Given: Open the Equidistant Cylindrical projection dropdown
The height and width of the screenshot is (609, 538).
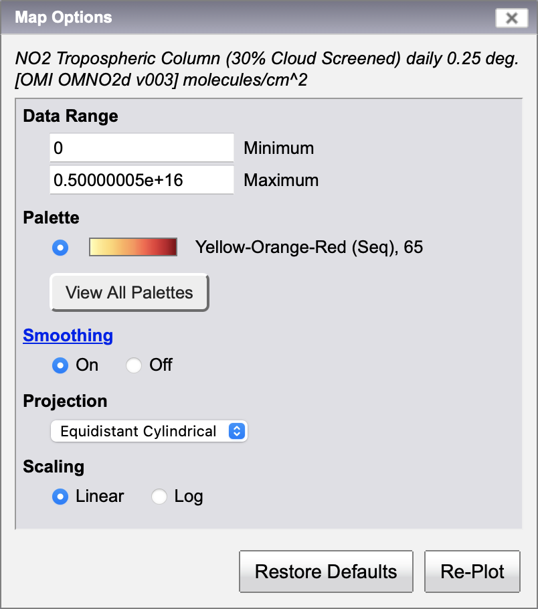Looking at the screenshot, I should (149, 431).
